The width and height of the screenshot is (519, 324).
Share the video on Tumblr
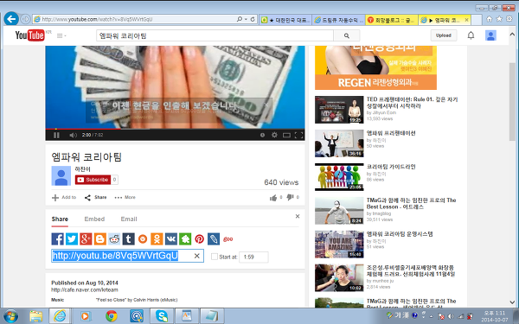(128, 238)
